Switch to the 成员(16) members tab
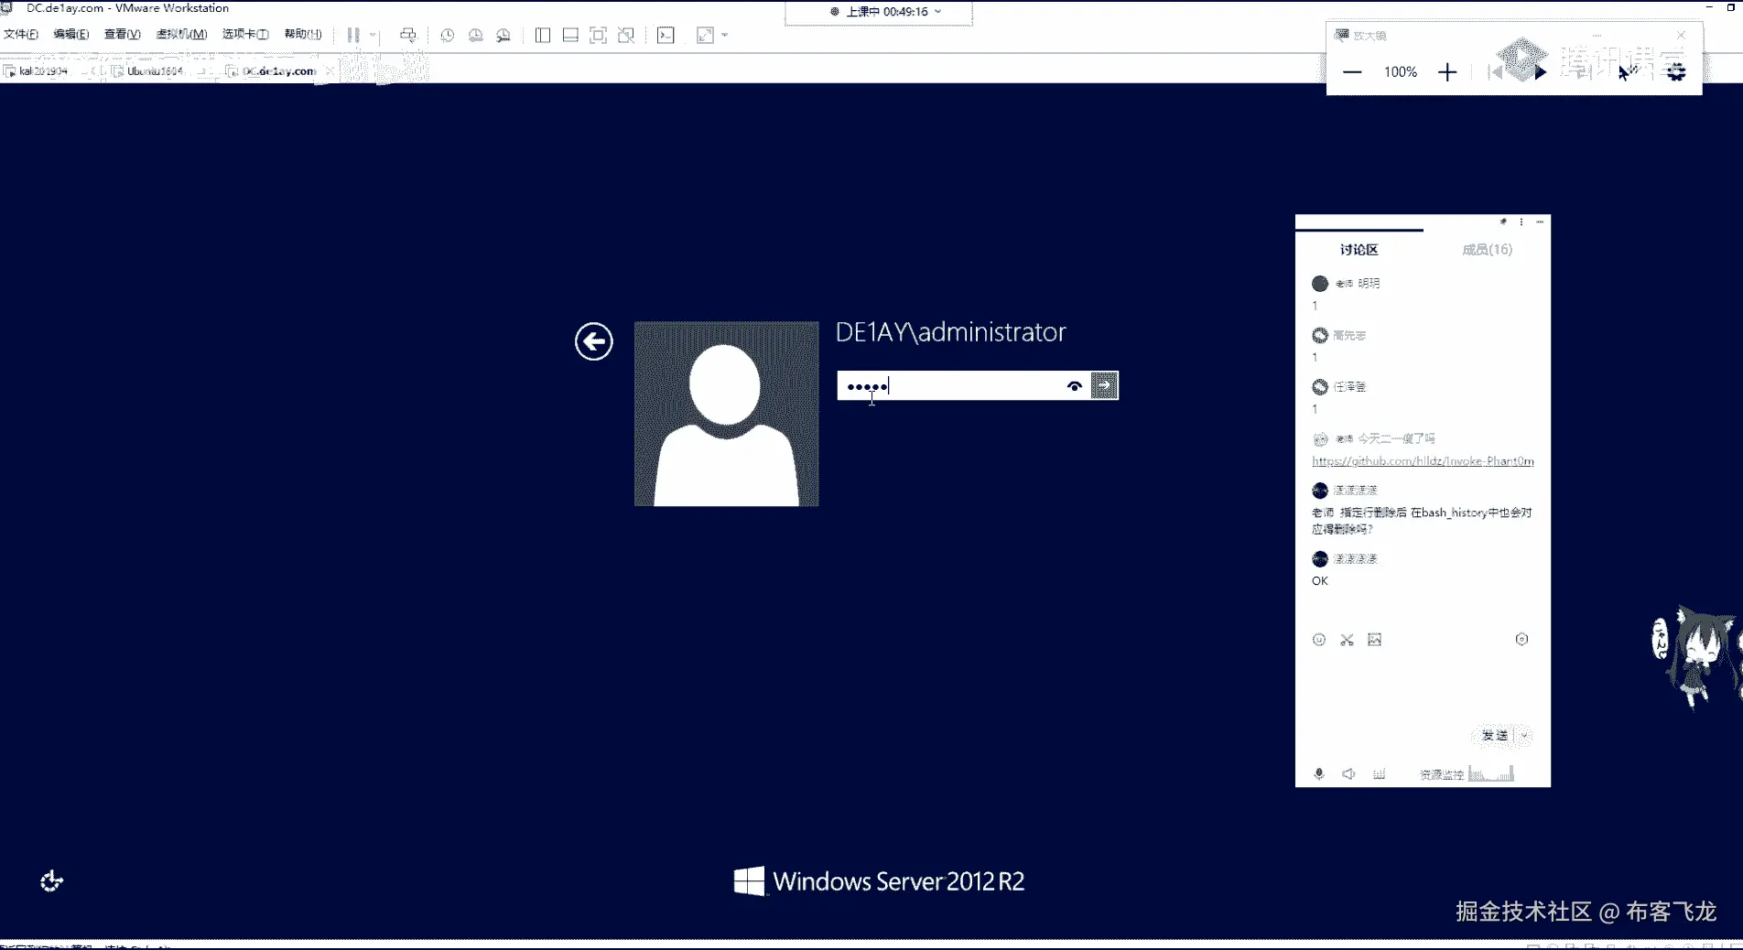Image resolution: width=1743 pixels, height=950 pixels. 1488,249
